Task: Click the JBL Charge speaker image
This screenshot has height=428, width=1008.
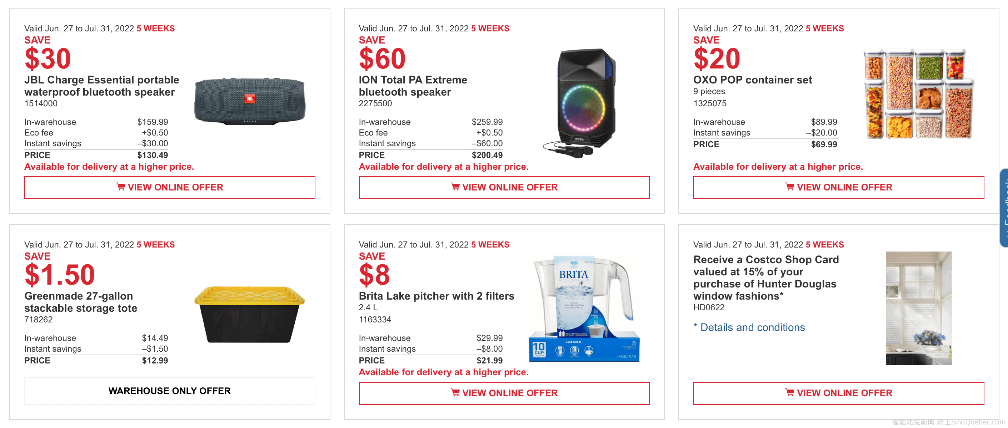Action: [250, 102]
